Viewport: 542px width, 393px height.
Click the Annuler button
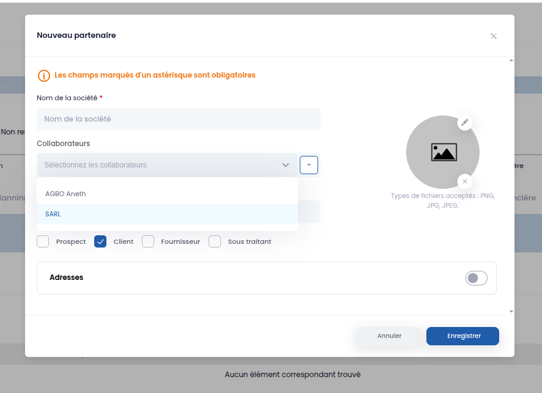pos(389,336)
